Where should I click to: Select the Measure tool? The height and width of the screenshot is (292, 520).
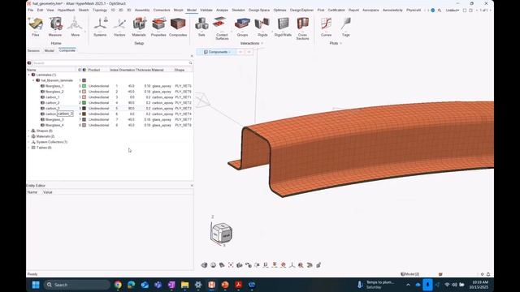55,27
